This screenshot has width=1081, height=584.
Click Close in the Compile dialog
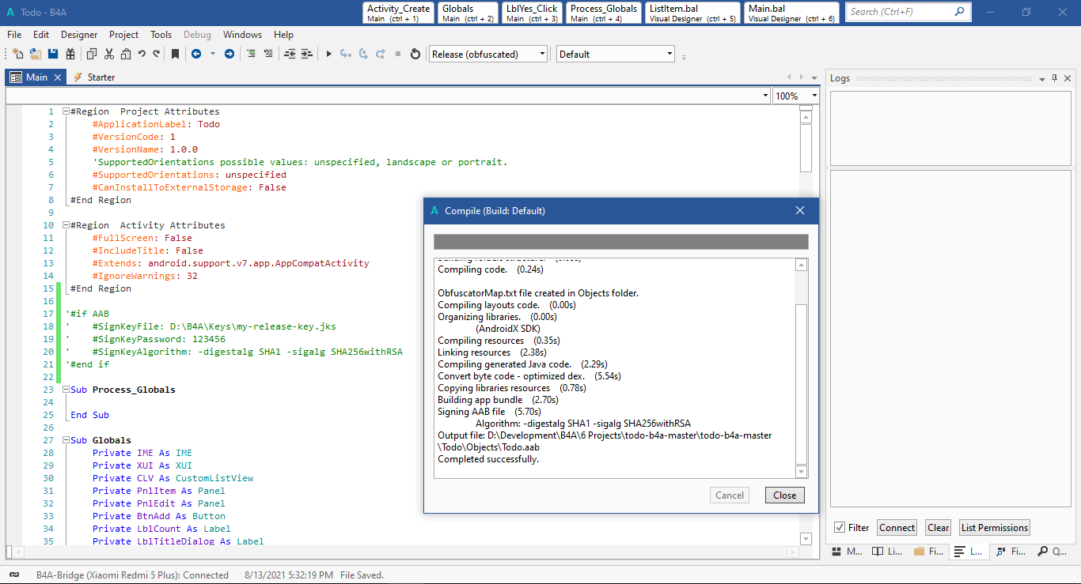point(784,495)
